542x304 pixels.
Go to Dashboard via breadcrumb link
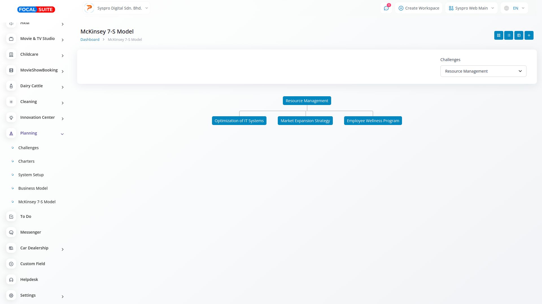click(90, 39)
